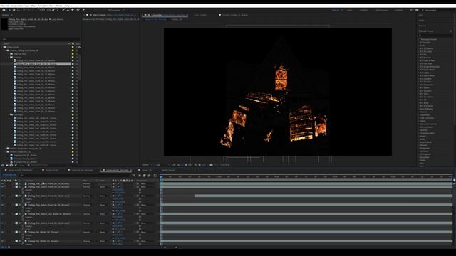Collapse the first timeline layer properties
Screen dimensions: 456x256
(x=14, y=183)
